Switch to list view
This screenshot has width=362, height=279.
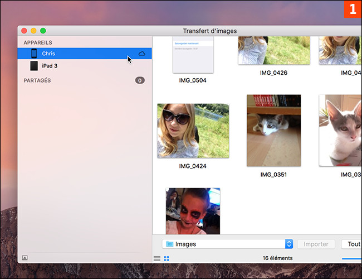(157, 258)
